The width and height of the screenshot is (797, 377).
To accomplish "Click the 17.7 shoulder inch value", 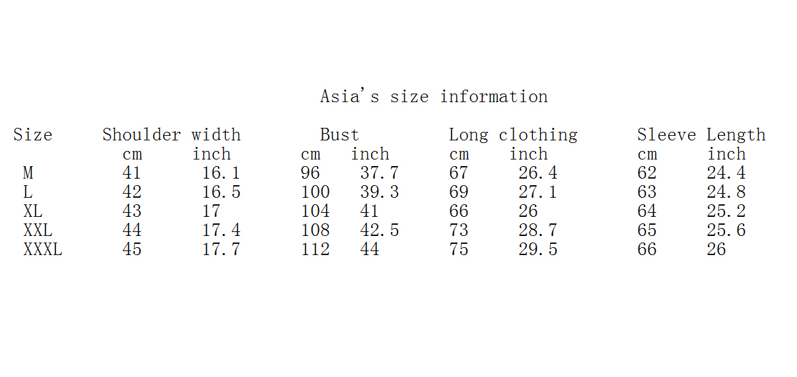I will coord(221,250).
